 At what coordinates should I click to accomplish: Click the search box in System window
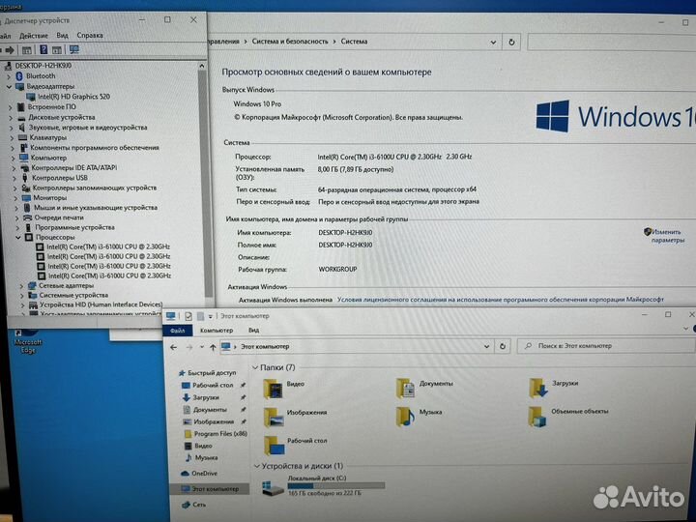pos(612,43)
